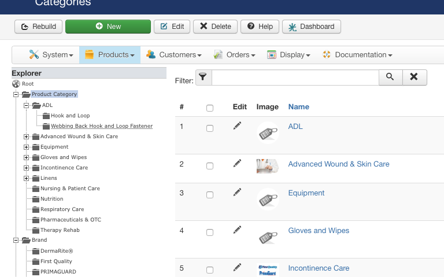
Task: Toggle the select-all checkbox in header
Action: pyautogui.click(x=210, y=108)
